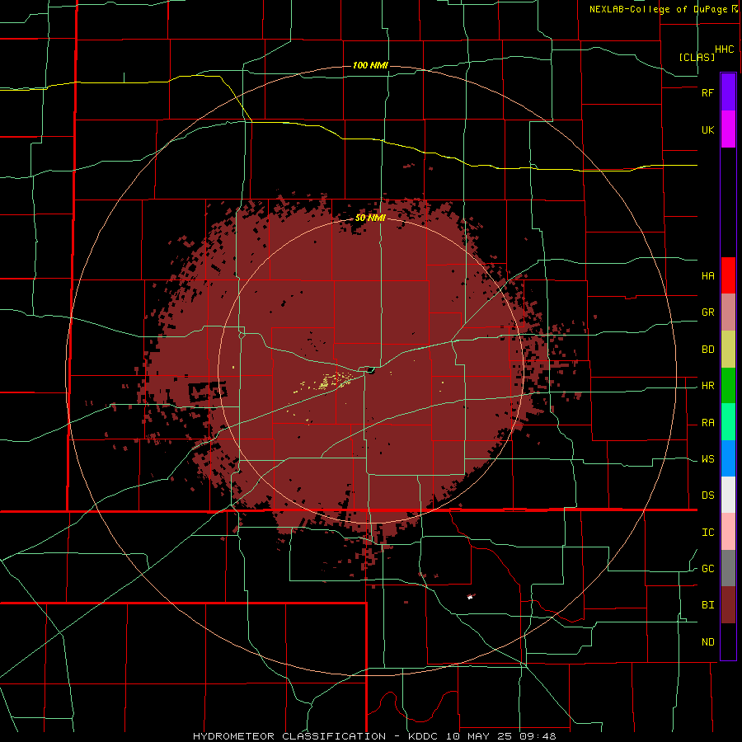Click the BI legend label
The width and height of the screenshot is (742, 742).
click(x=707, y=605)
